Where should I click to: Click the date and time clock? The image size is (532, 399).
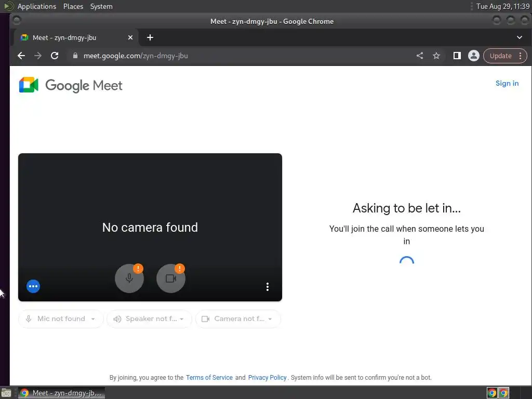pos(502,6)
